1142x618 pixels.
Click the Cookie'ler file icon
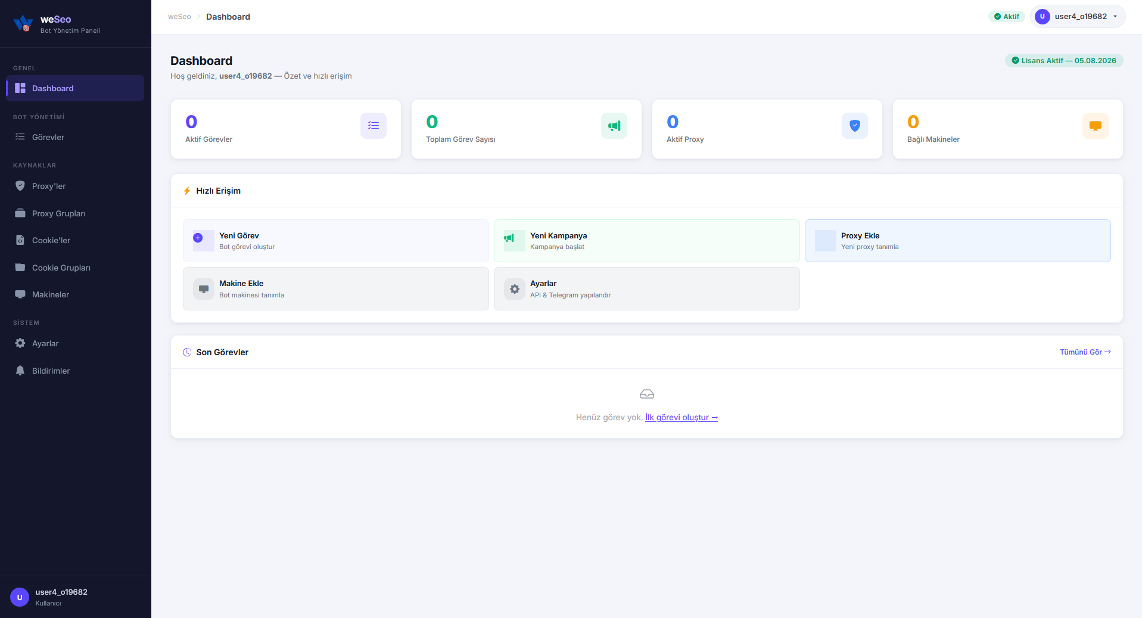(20, 240)
